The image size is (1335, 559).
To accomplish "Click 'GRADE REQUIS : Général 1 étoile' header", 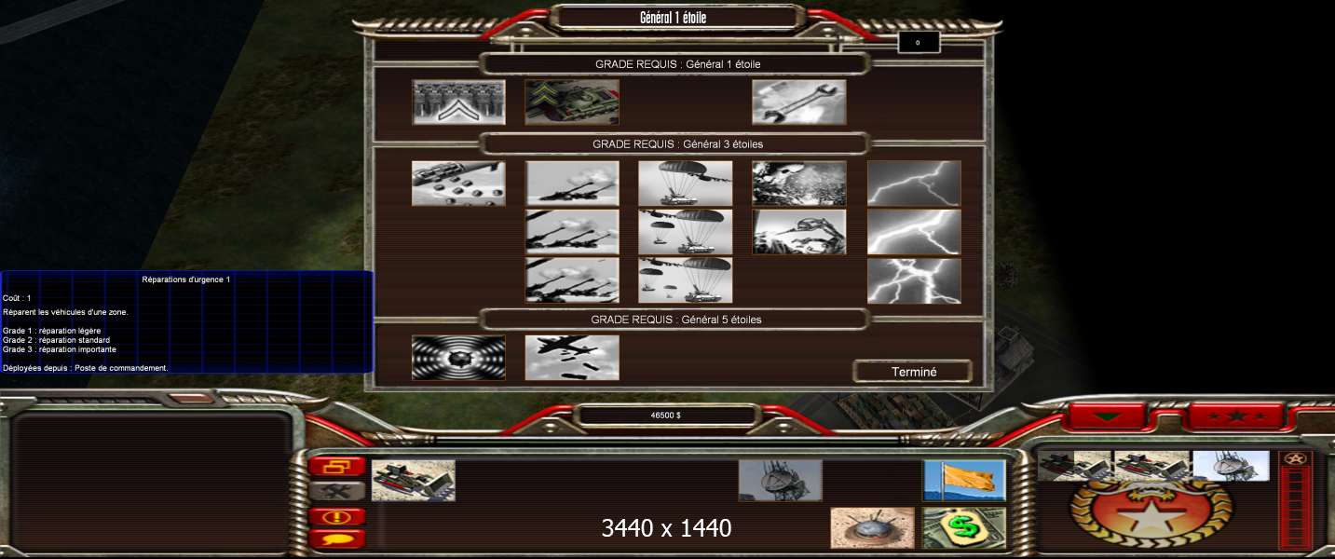I will click(678, 64).
